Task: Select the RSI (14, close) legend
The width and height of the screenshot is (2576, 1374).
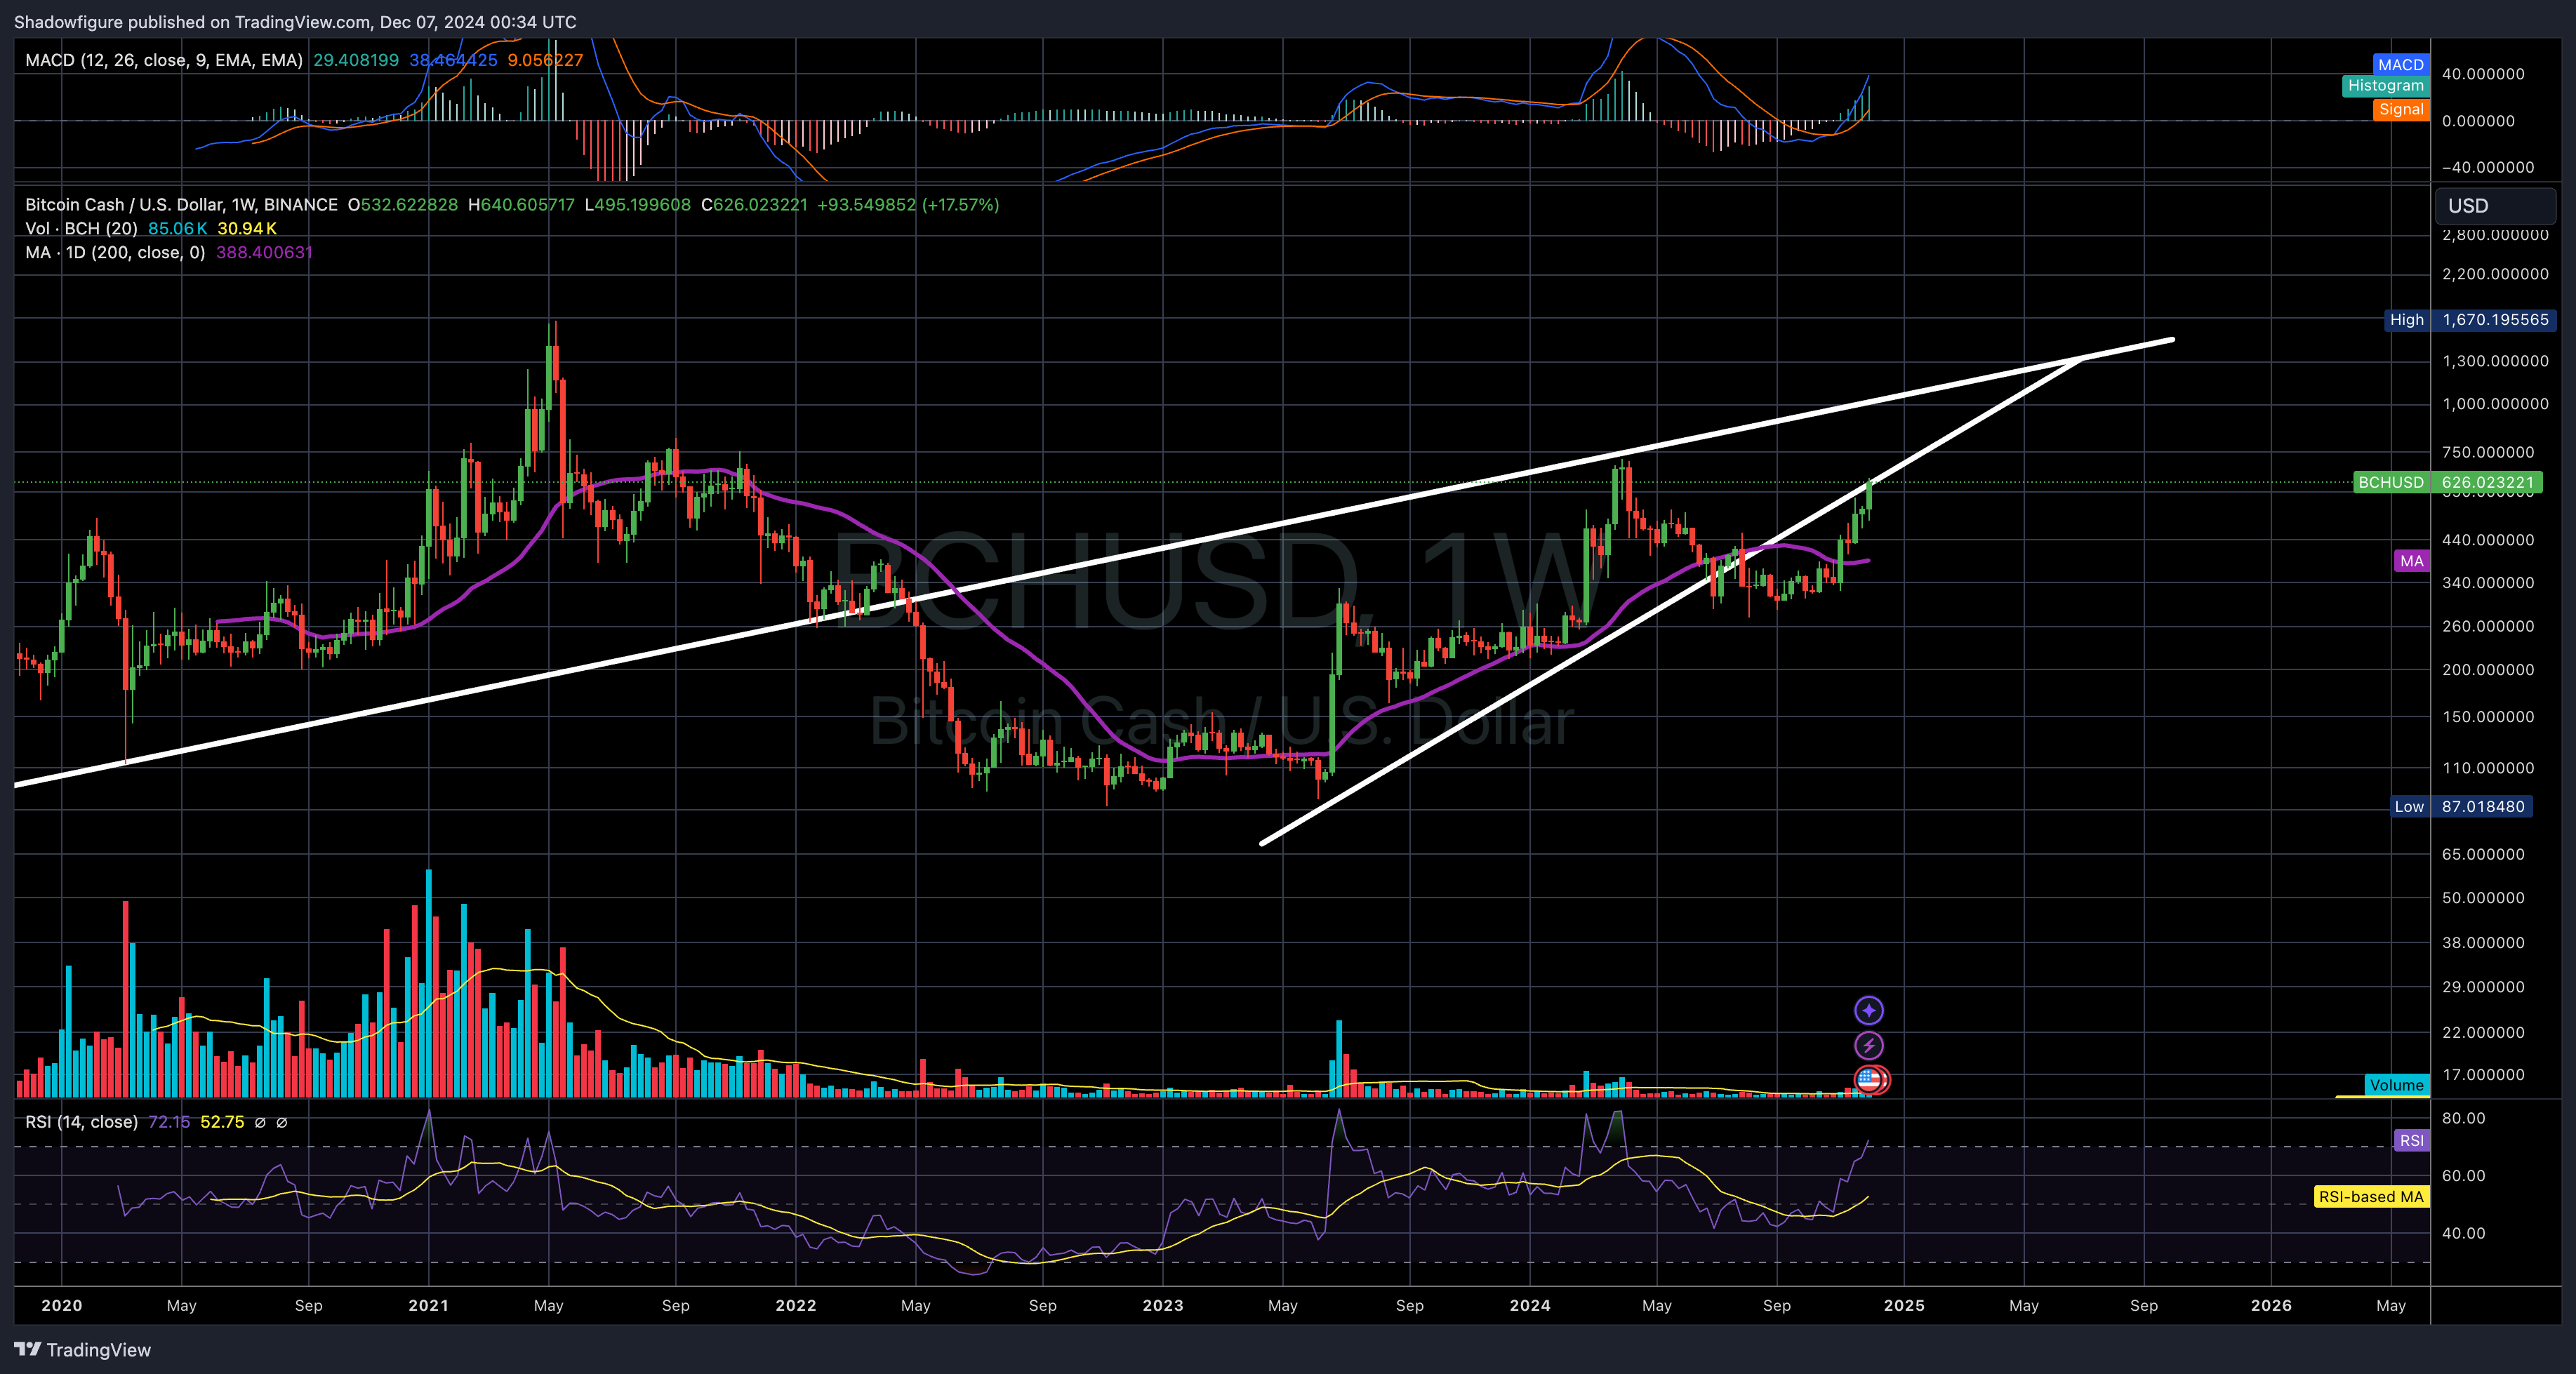Action: [x=81, y=1122]
